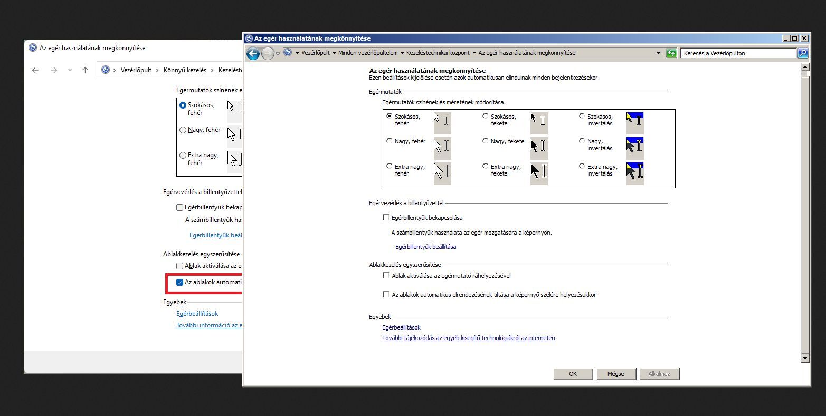
Task: Click Up arrow in back window
Action: pos(85,70)
